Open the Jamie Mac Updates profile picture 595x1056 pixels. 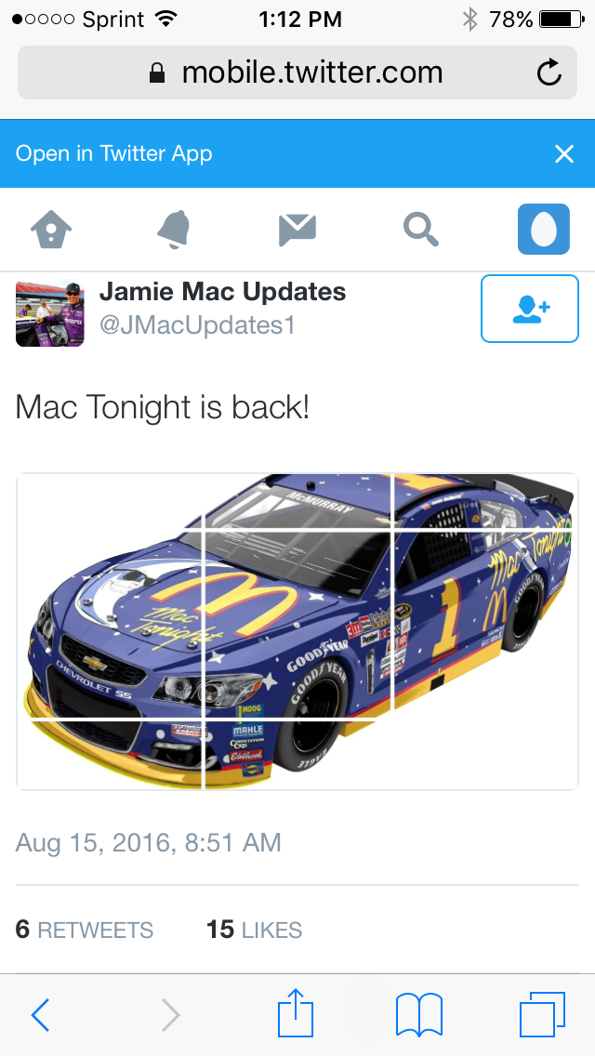(x=50, y=314)
